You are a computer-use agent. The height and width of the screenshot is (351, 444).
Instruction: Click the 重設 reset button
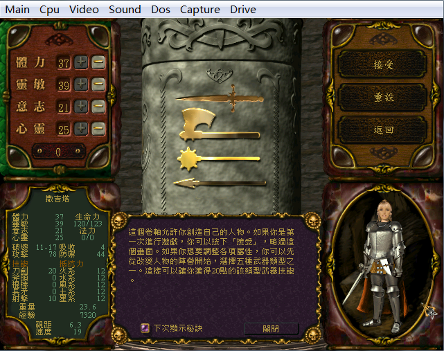coord(383,98)
